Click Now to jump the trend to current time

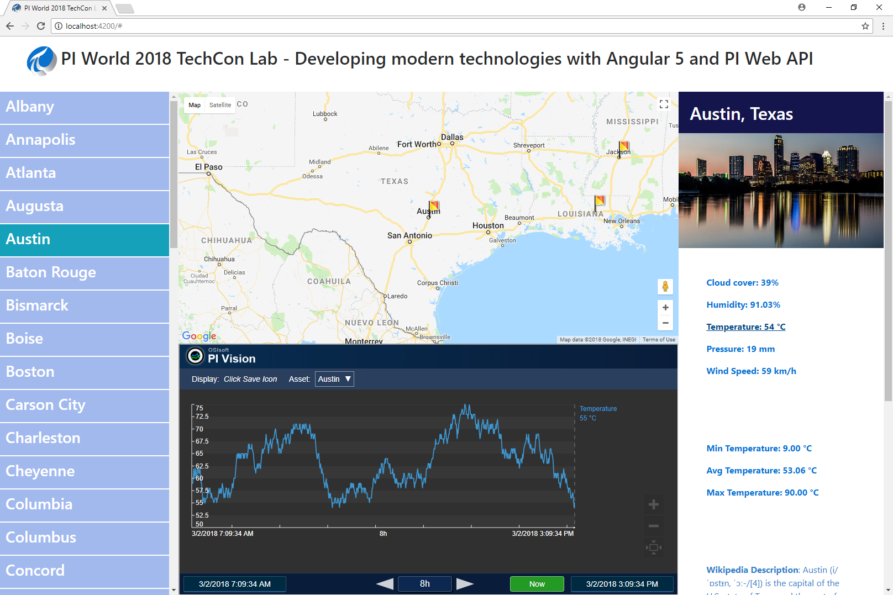536,583
